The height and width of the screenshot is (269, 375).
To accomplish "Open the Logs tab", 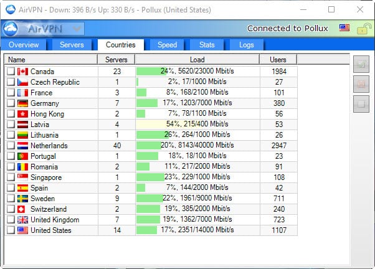I will [246, 45].
